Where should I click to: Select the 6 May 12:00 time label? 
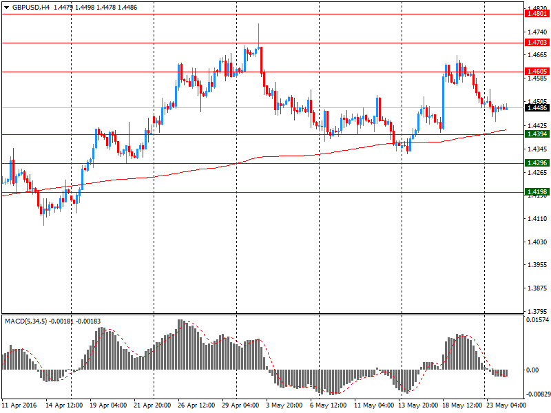328,405
